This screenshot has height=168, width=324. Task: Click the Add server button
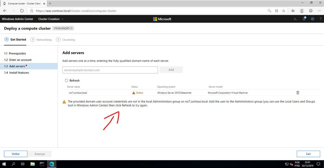tap(171, 70)
